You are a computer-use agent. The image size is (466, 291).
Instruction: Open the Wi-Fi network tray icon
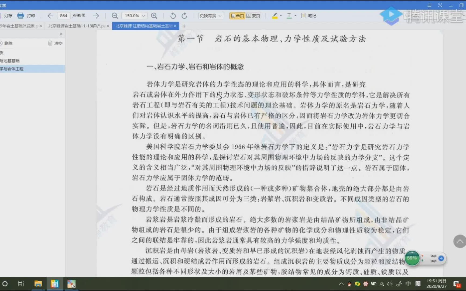pyautogui.click(x=382, y=284)
